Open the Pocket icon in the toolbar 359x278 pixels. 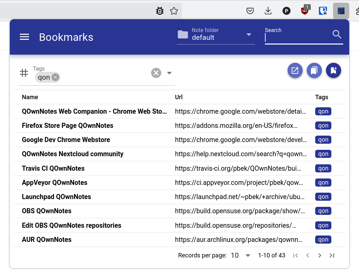(x=250, y=10)
